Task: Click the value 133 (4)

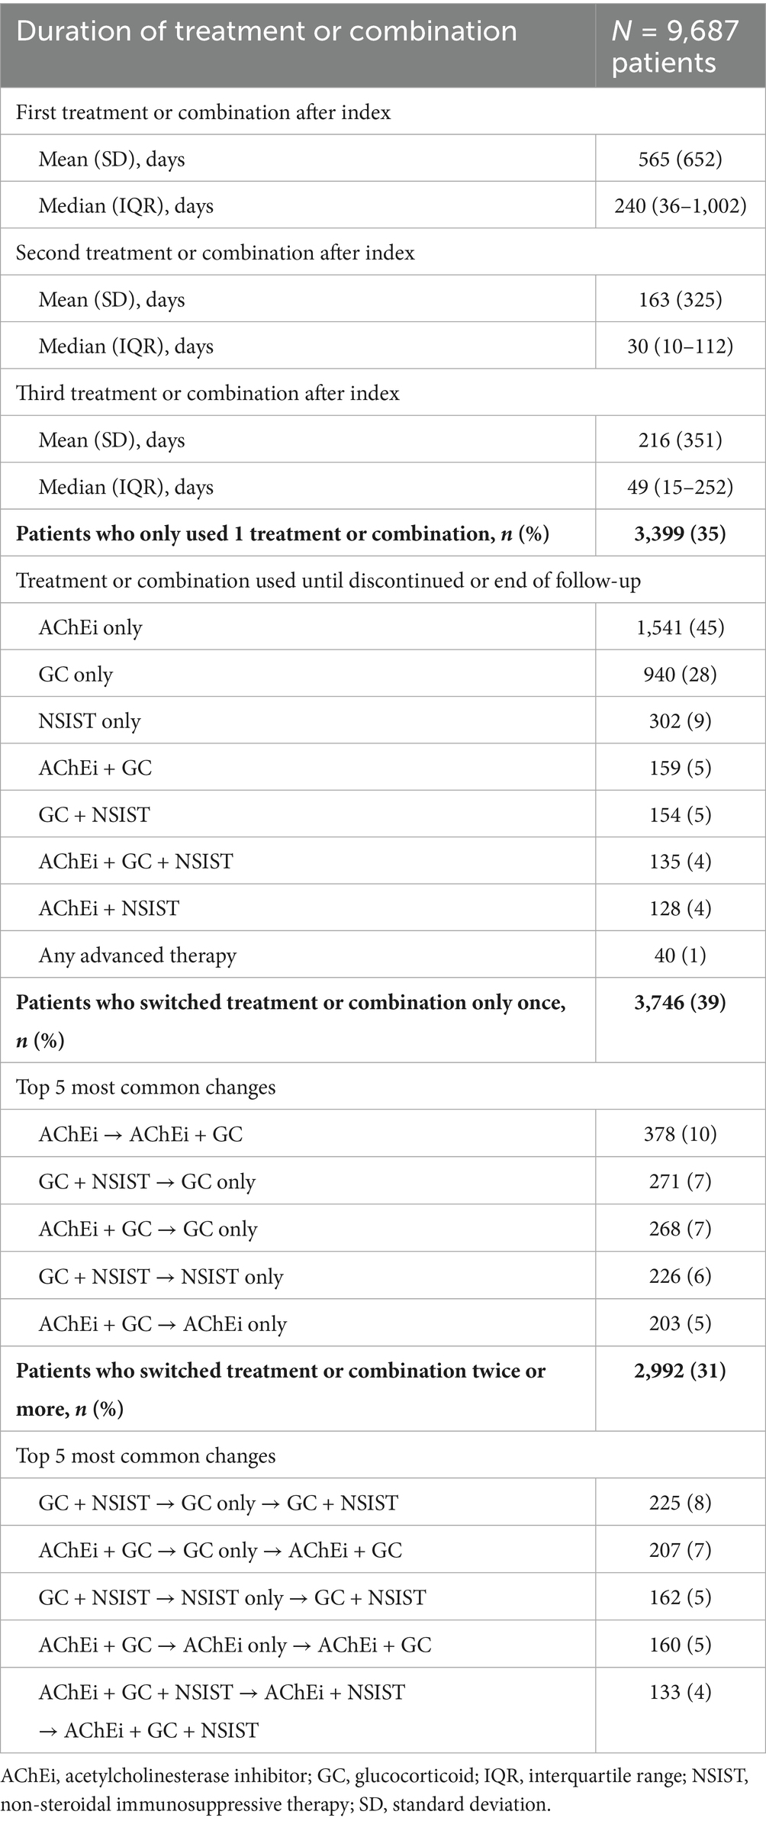Action: click(x=680, y=1692)
